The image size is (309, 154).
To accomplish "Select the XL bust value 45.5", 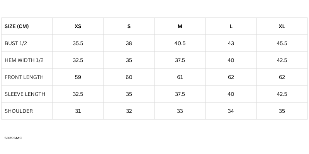I will [x=282, y=44].
